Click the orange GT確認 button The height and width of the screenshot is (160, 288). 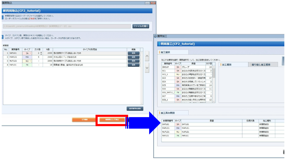[x=82, y=120]
